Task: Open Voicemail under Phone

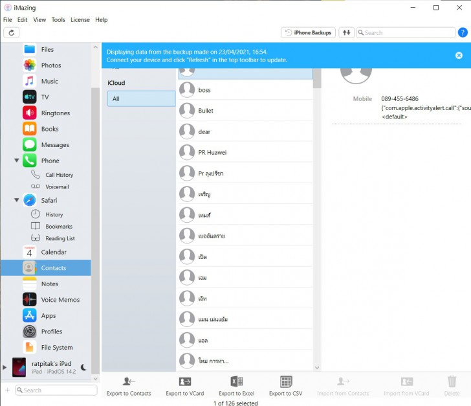Action: [x=57, y=186]
